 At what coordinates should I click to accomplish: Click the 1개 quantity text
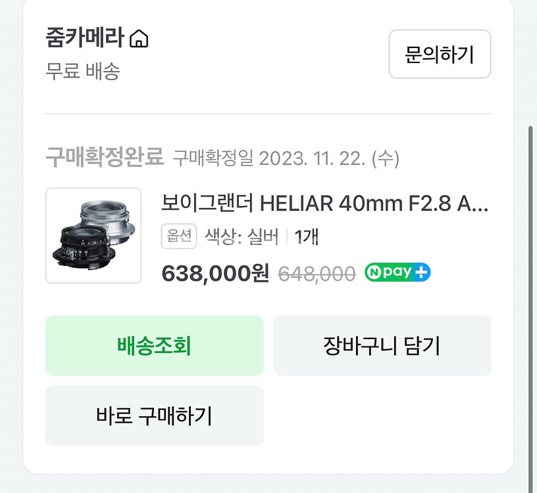307,237
